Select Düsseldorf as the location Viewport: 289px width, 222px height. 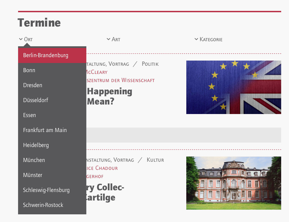coord(36,100)
